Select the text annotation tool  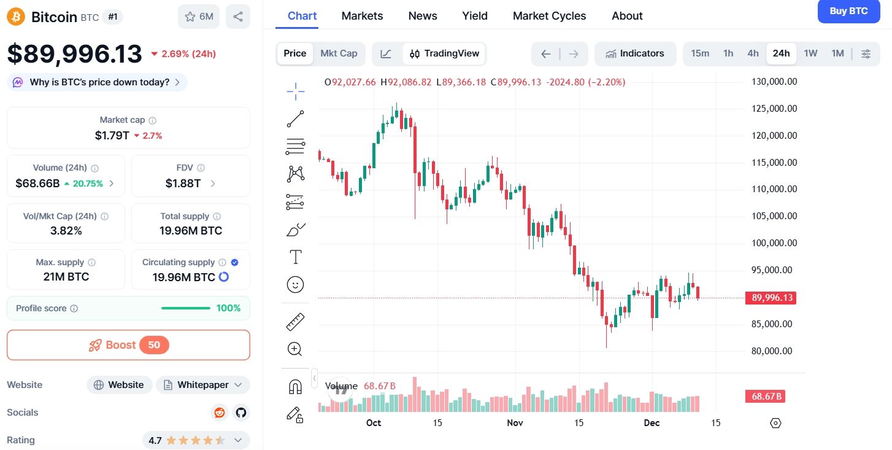[295, 257]
